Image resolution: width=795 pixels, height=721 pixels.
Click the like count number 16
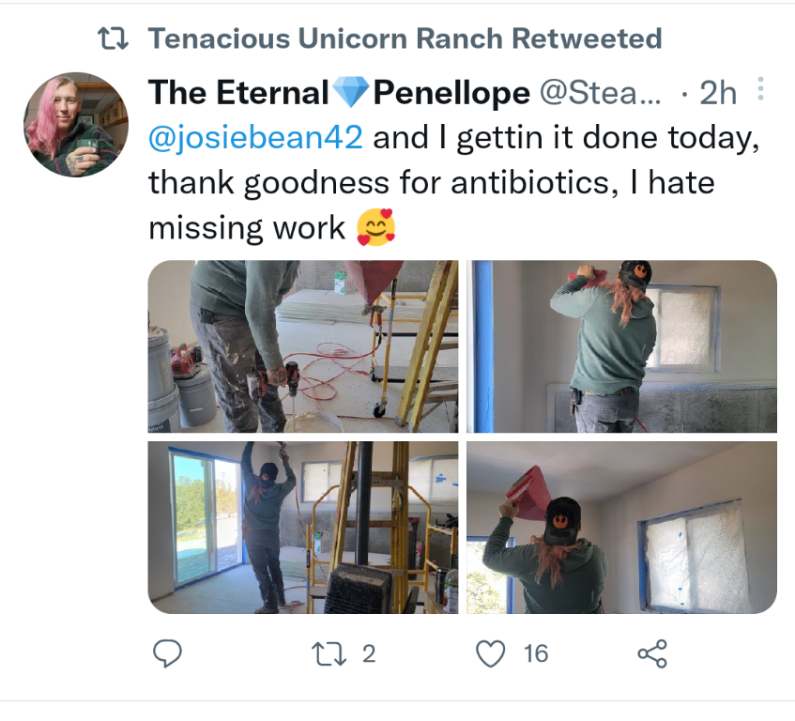536,653
